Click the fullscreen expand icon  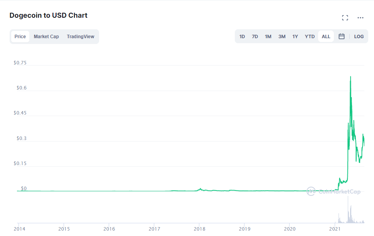345,18
